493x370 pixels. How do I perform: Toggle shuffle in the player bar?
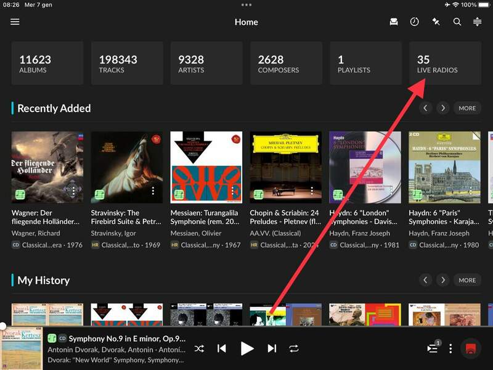point(199,348)
